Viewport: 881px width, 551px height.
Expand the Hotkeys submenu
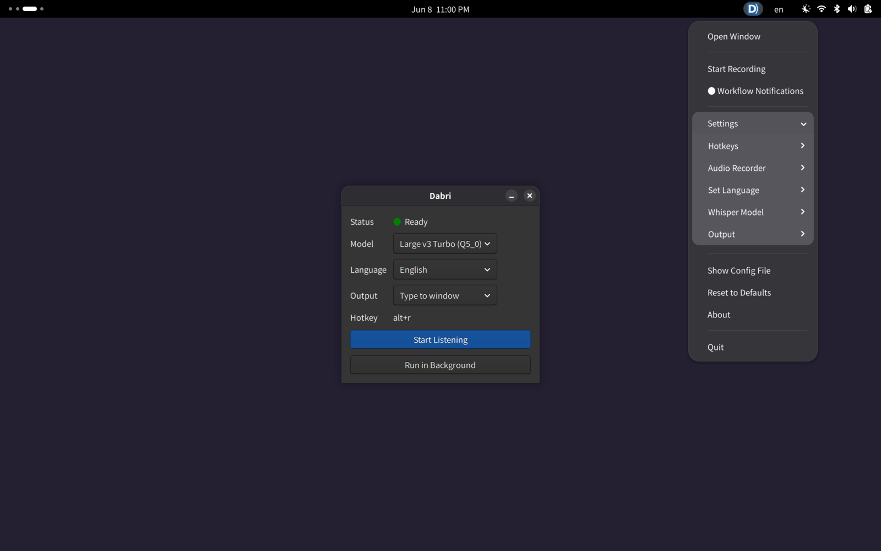[753, 146]
